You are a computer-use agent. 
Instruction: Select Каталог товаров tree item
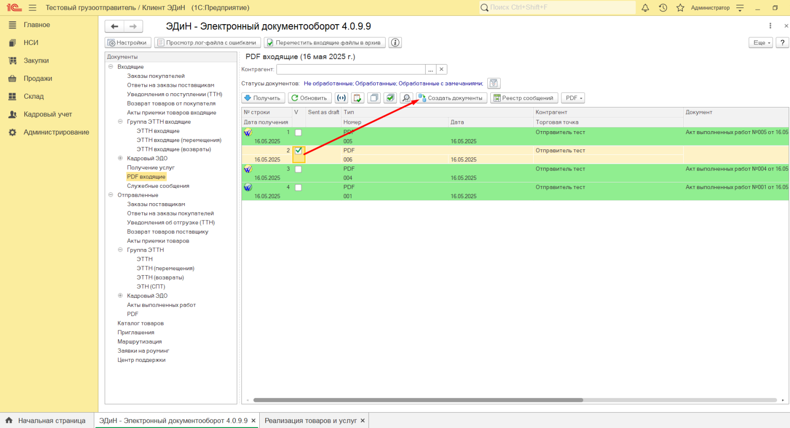[140, 323]
